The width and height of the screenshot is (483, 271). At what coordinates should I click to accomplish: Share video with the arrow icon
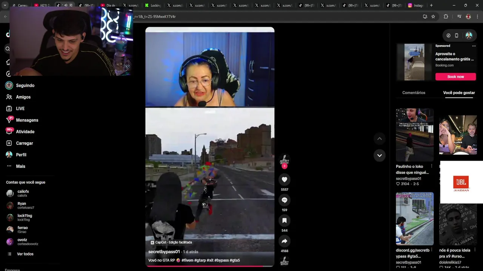pos(285,241)
